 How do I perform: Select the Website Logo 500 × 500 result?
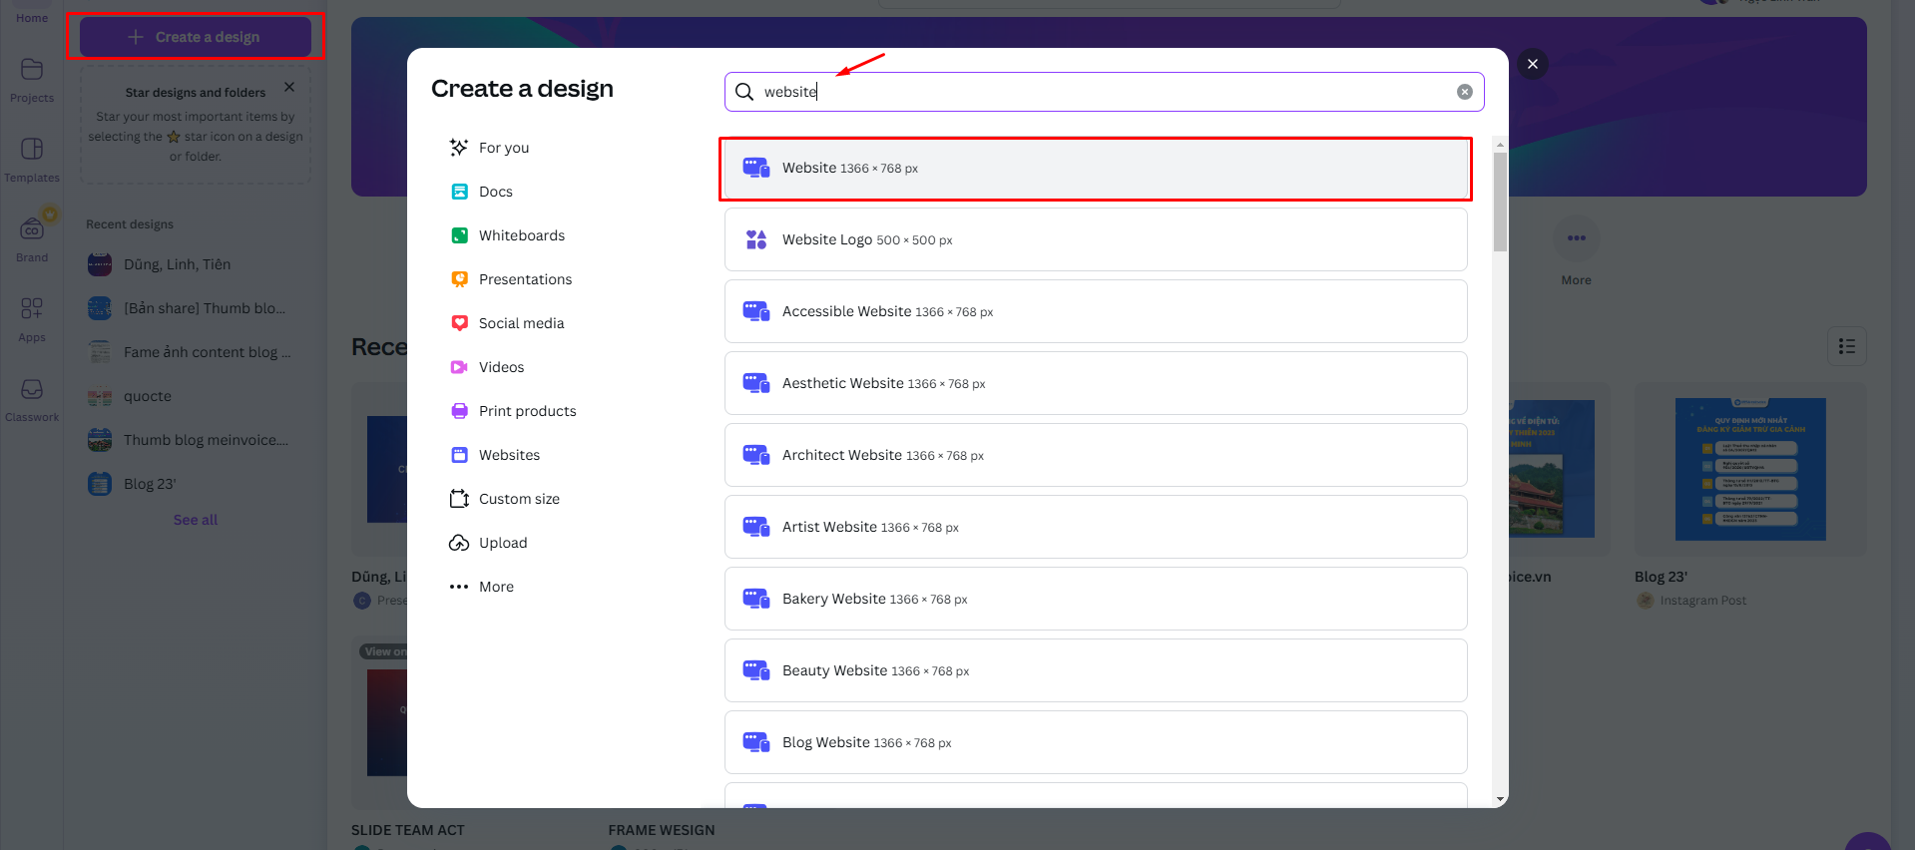coord(1096,239)
